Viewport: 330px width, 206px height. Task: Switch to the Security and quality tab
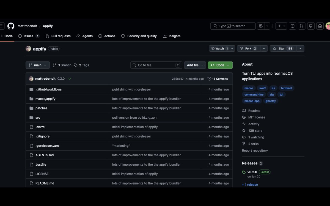pos(139,36)
